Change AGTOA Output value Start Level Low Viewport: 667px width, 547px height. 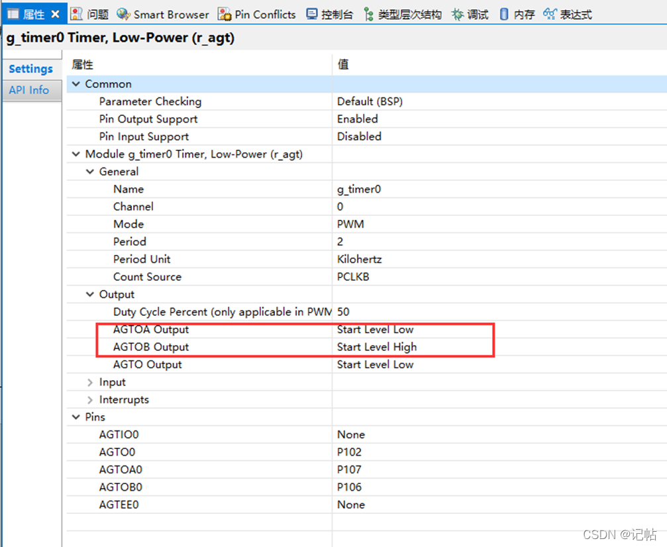[375, 330]
